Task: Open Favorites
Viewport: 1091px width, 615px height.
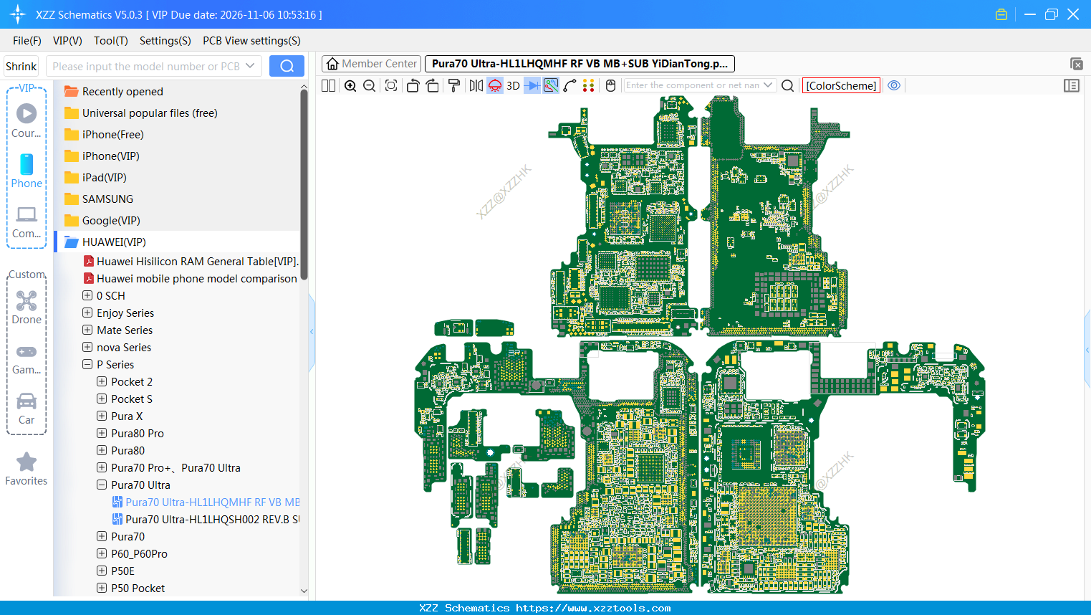Action: (27, 469)
